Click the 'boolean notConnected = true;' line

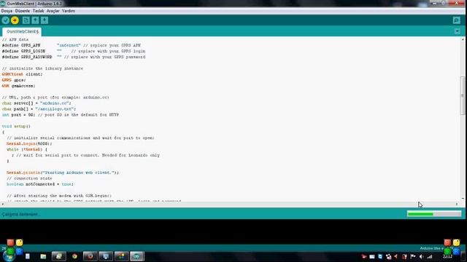point(40,184)
